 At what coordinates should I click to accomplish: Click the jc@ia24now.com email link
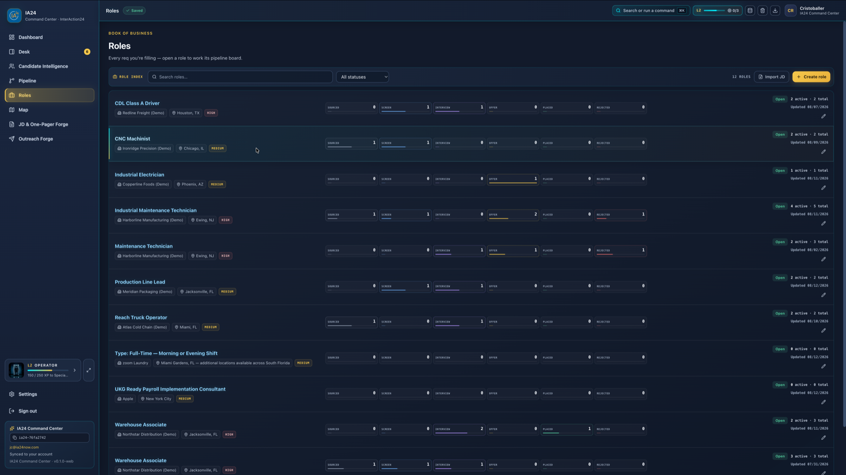click(24, 447)
